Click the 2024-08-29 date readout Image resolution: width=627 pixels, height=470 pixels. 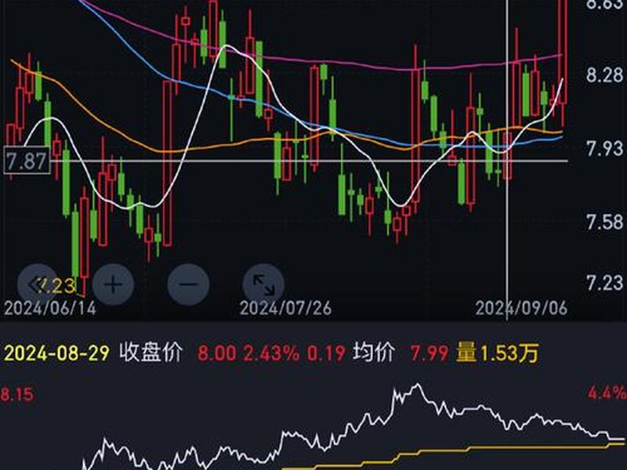coord(56,353)
